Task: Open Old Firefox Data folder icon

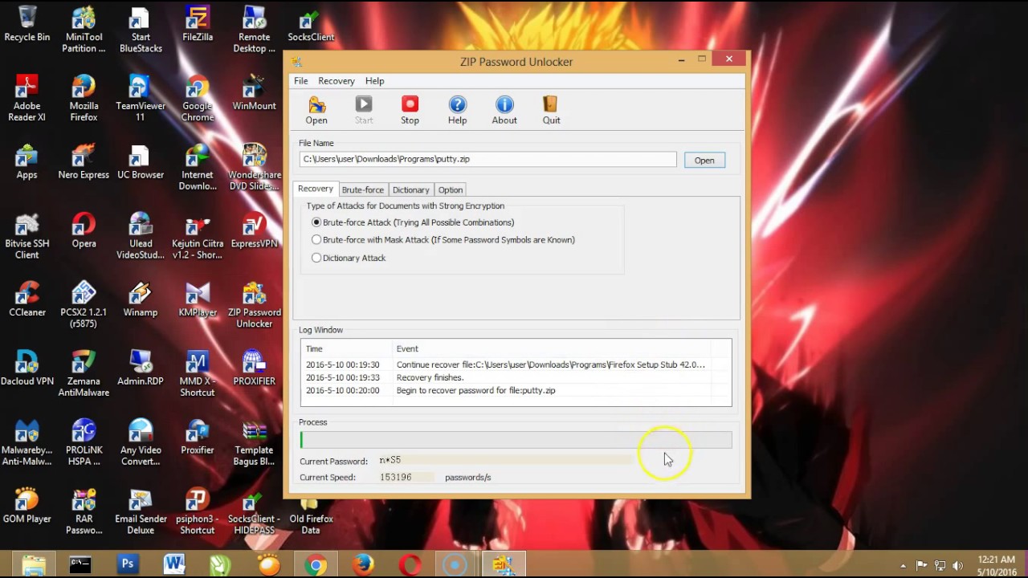Action: [311, 511]
